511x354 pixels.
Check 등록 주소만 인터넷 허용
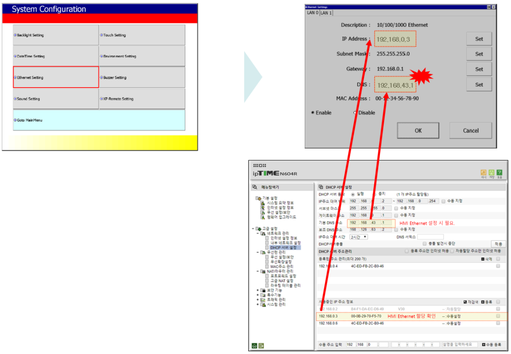tap(407, 252)
